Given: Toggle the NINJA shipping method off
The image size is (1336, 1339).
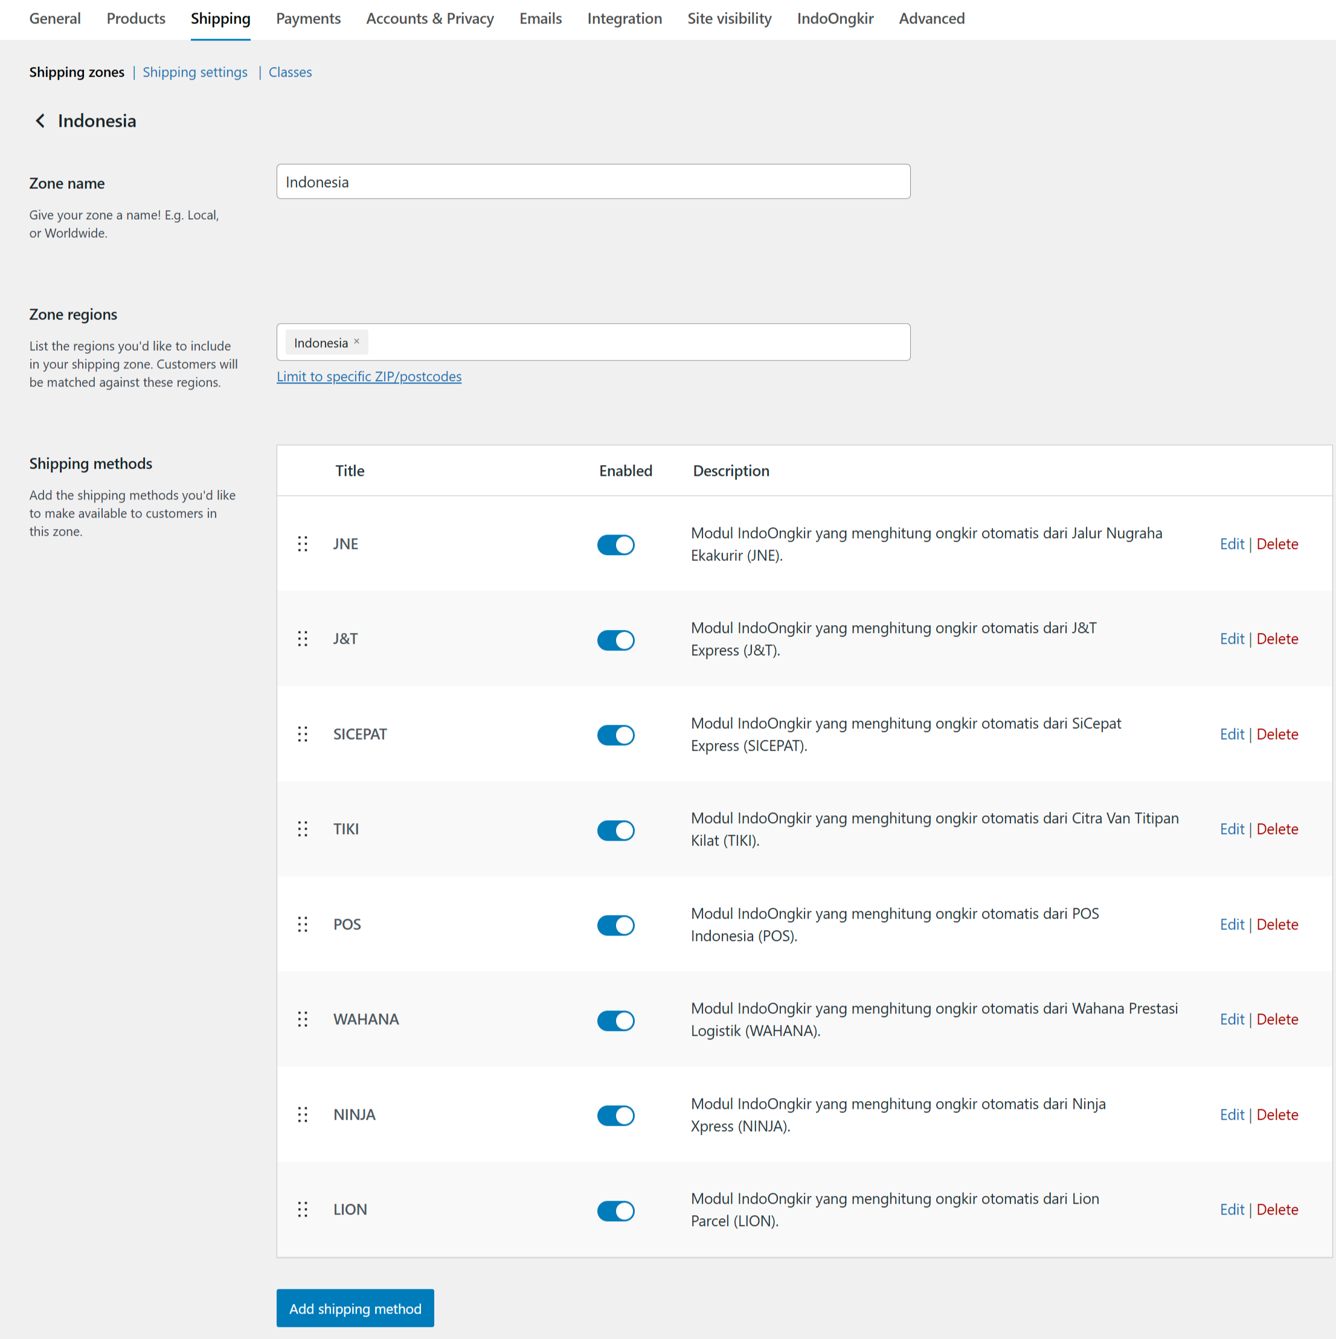Looking at the screenshot, I should (615, 1115).
